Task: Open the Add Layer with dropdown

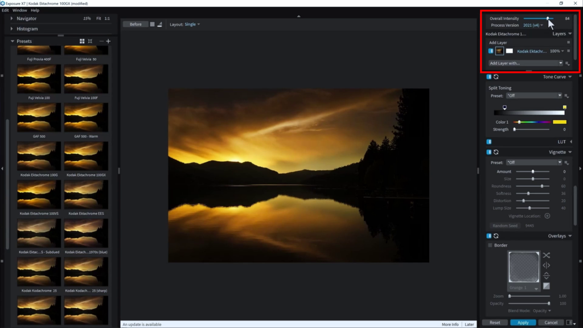Action: [x=525, y=63]
